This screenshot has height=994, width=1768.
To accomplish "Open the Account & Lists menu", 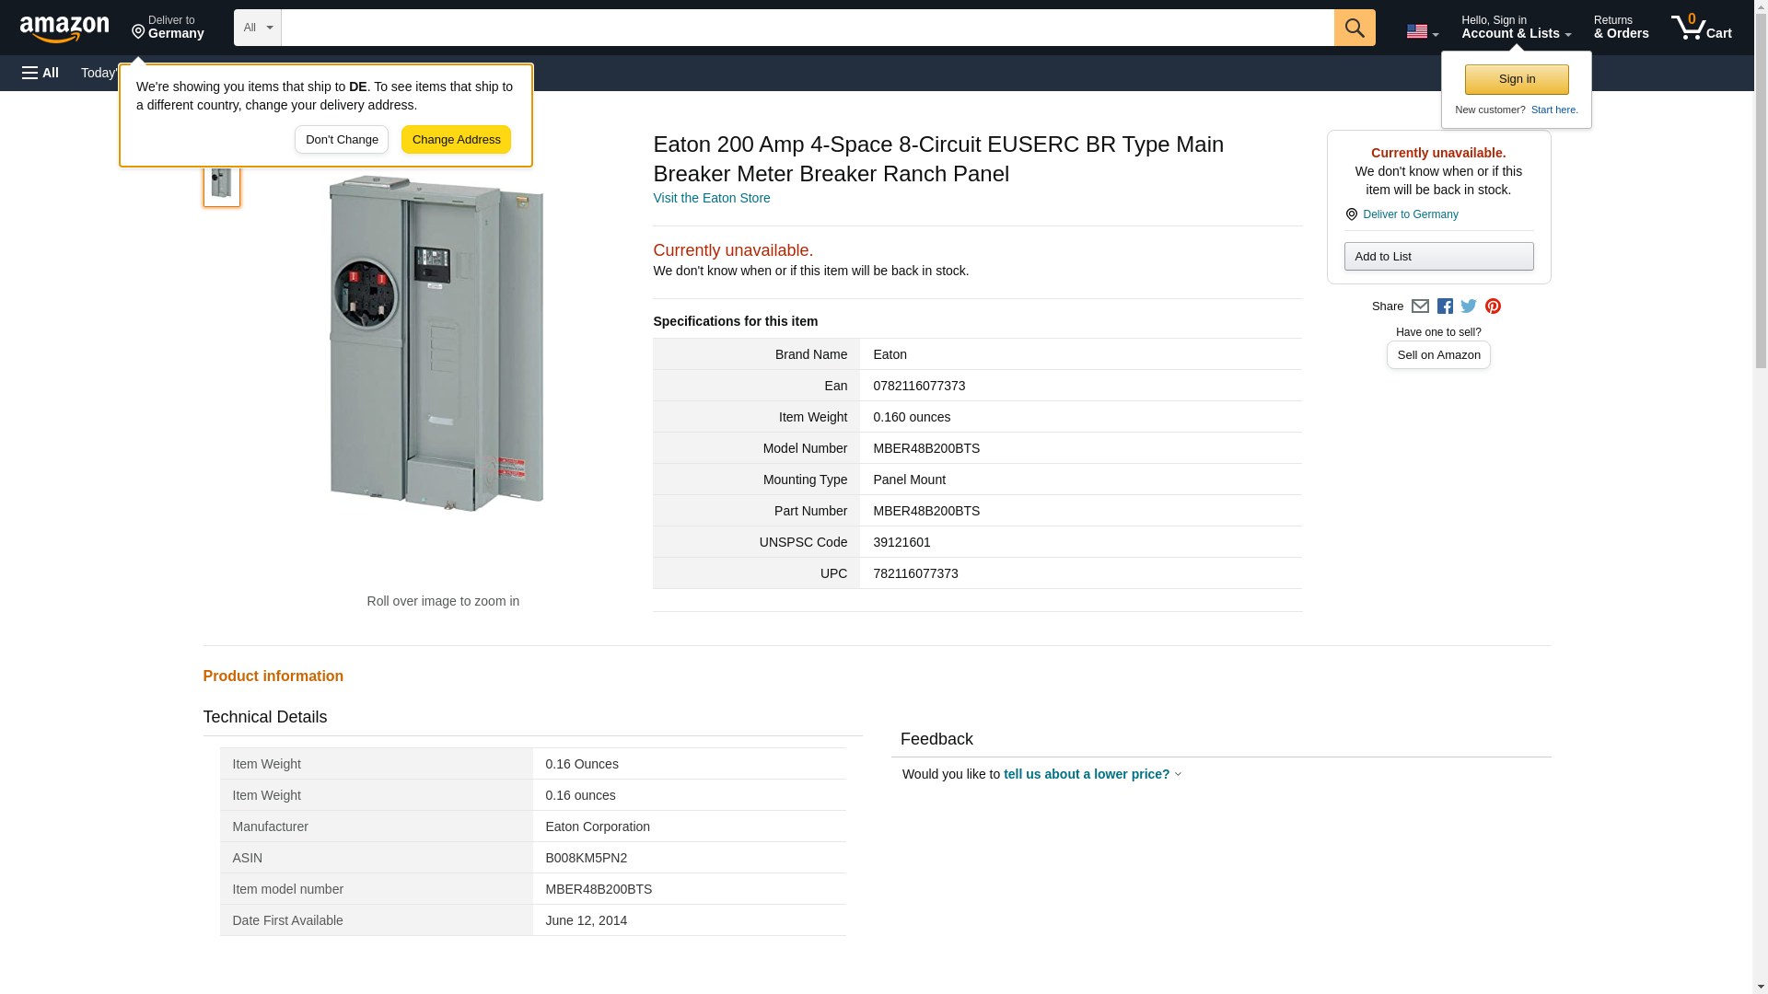I will [1516, 28].
